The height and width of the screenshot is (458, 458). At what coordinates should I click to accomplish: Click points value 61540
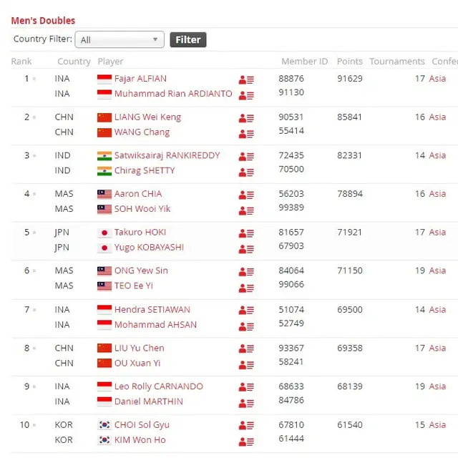pos(350,424)
